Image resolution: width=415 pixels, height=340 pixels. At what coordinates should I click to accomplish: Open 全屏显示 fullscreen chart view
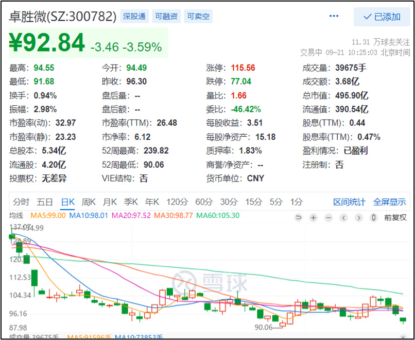(389, 202)
